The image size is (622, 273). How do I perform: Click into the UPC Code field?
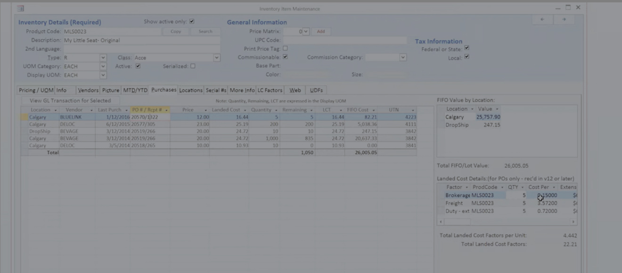(344, 40)
